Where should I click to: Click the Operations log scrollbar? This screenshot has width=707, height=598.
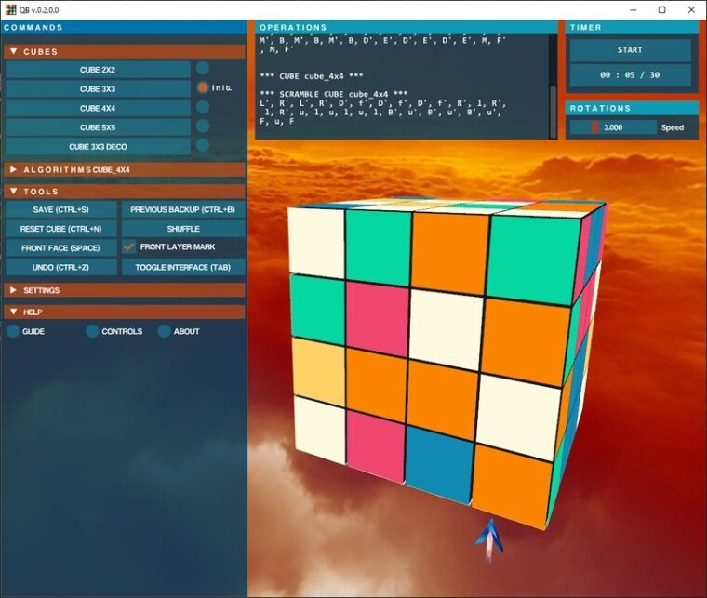coord(553,86)
